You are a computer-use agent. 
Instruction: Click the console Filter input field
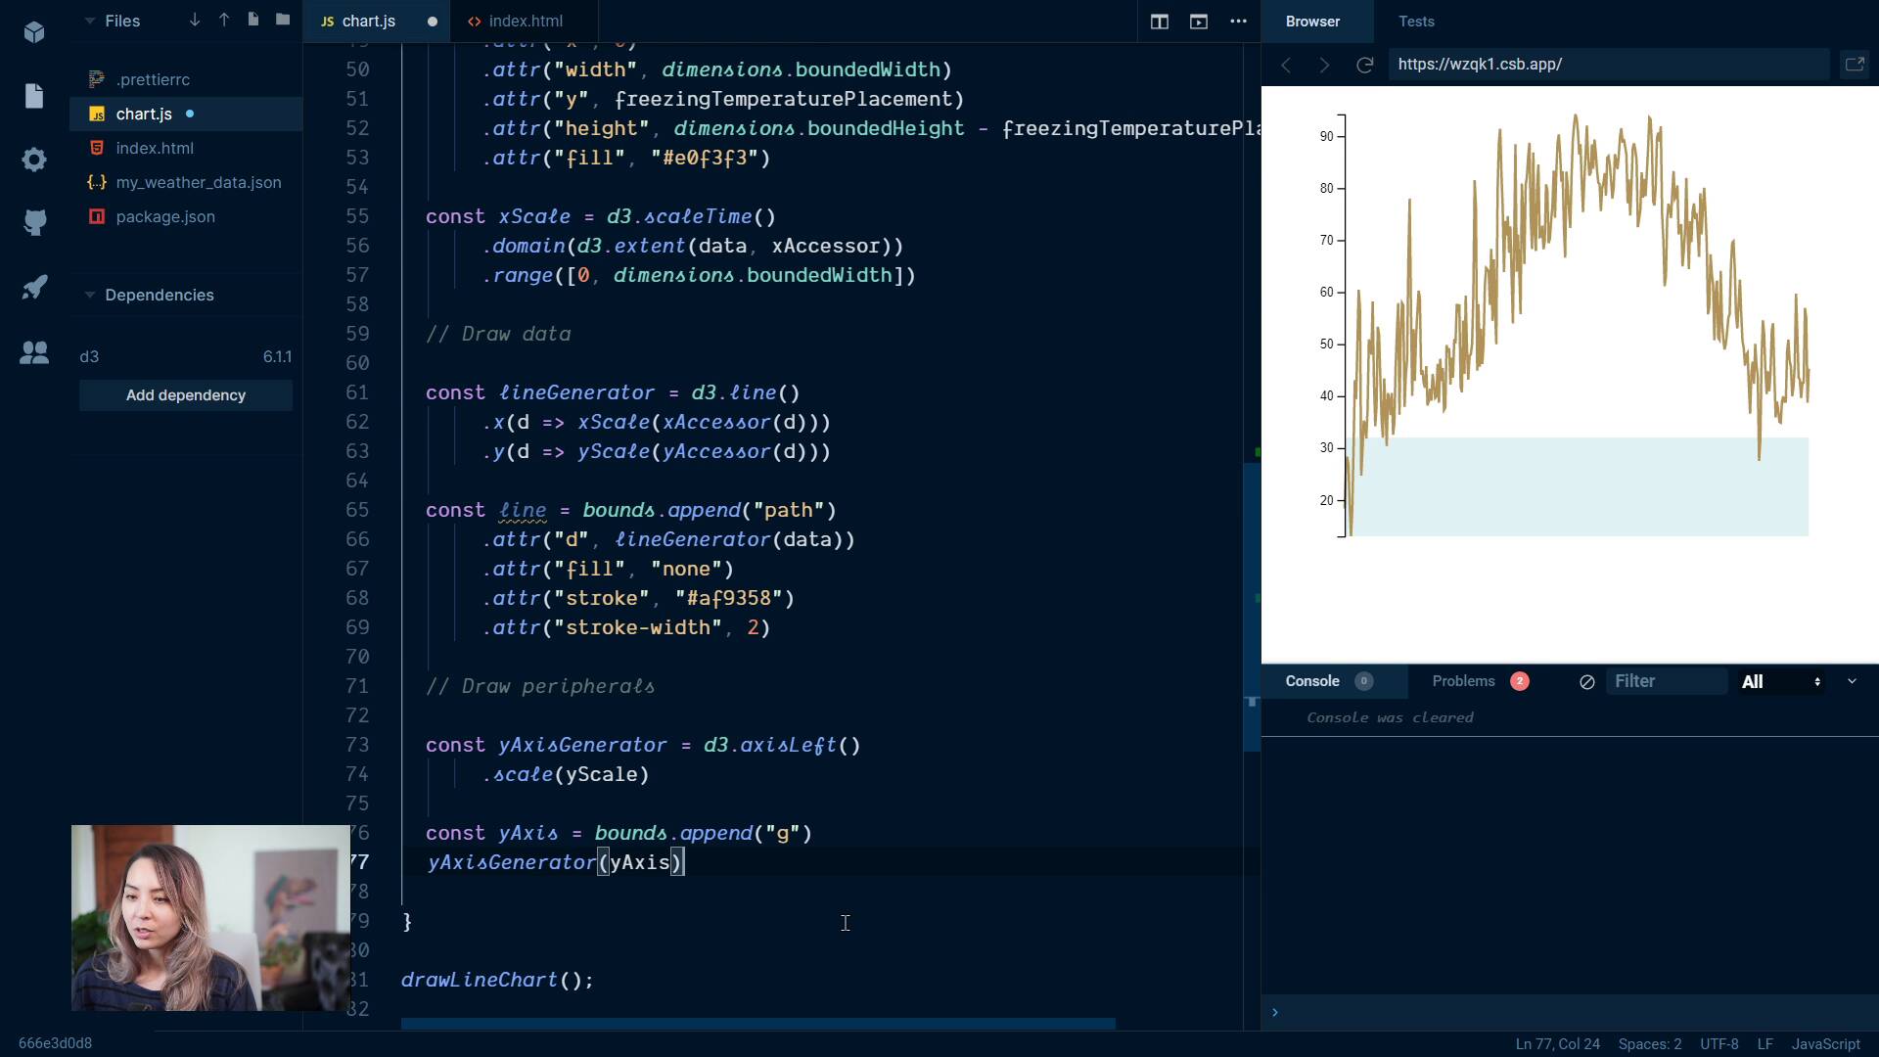point(1666,681)
